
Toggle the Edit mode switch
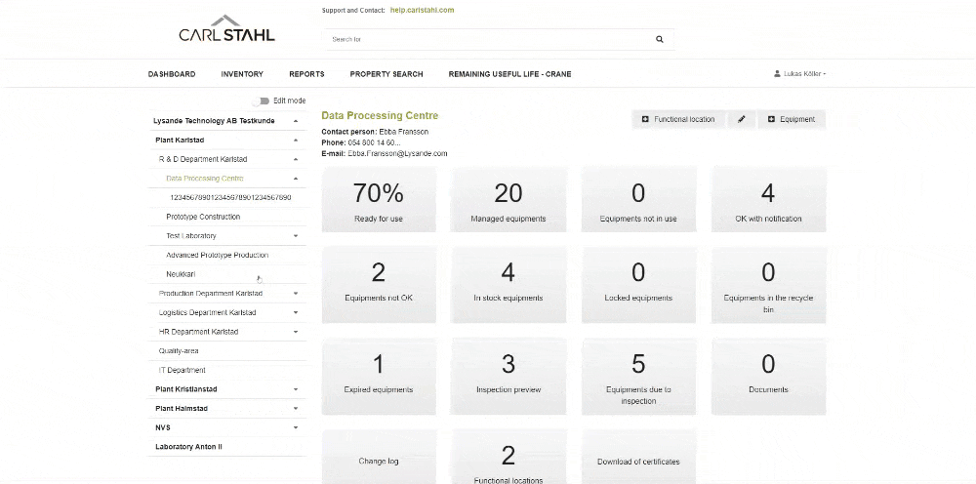click(x=261, y=101)
